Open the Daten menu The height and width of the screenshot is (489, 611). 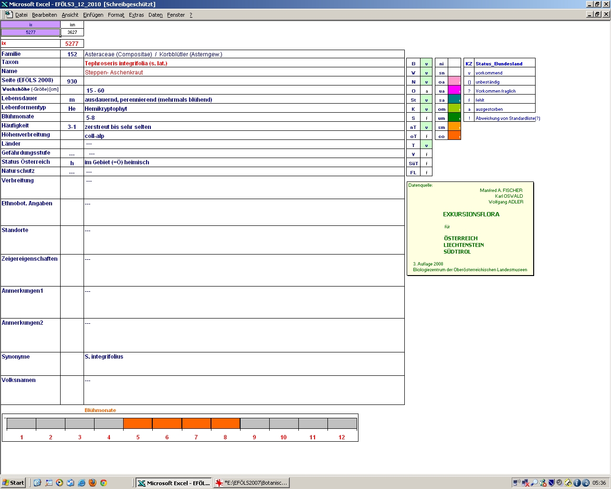point(155,15)
